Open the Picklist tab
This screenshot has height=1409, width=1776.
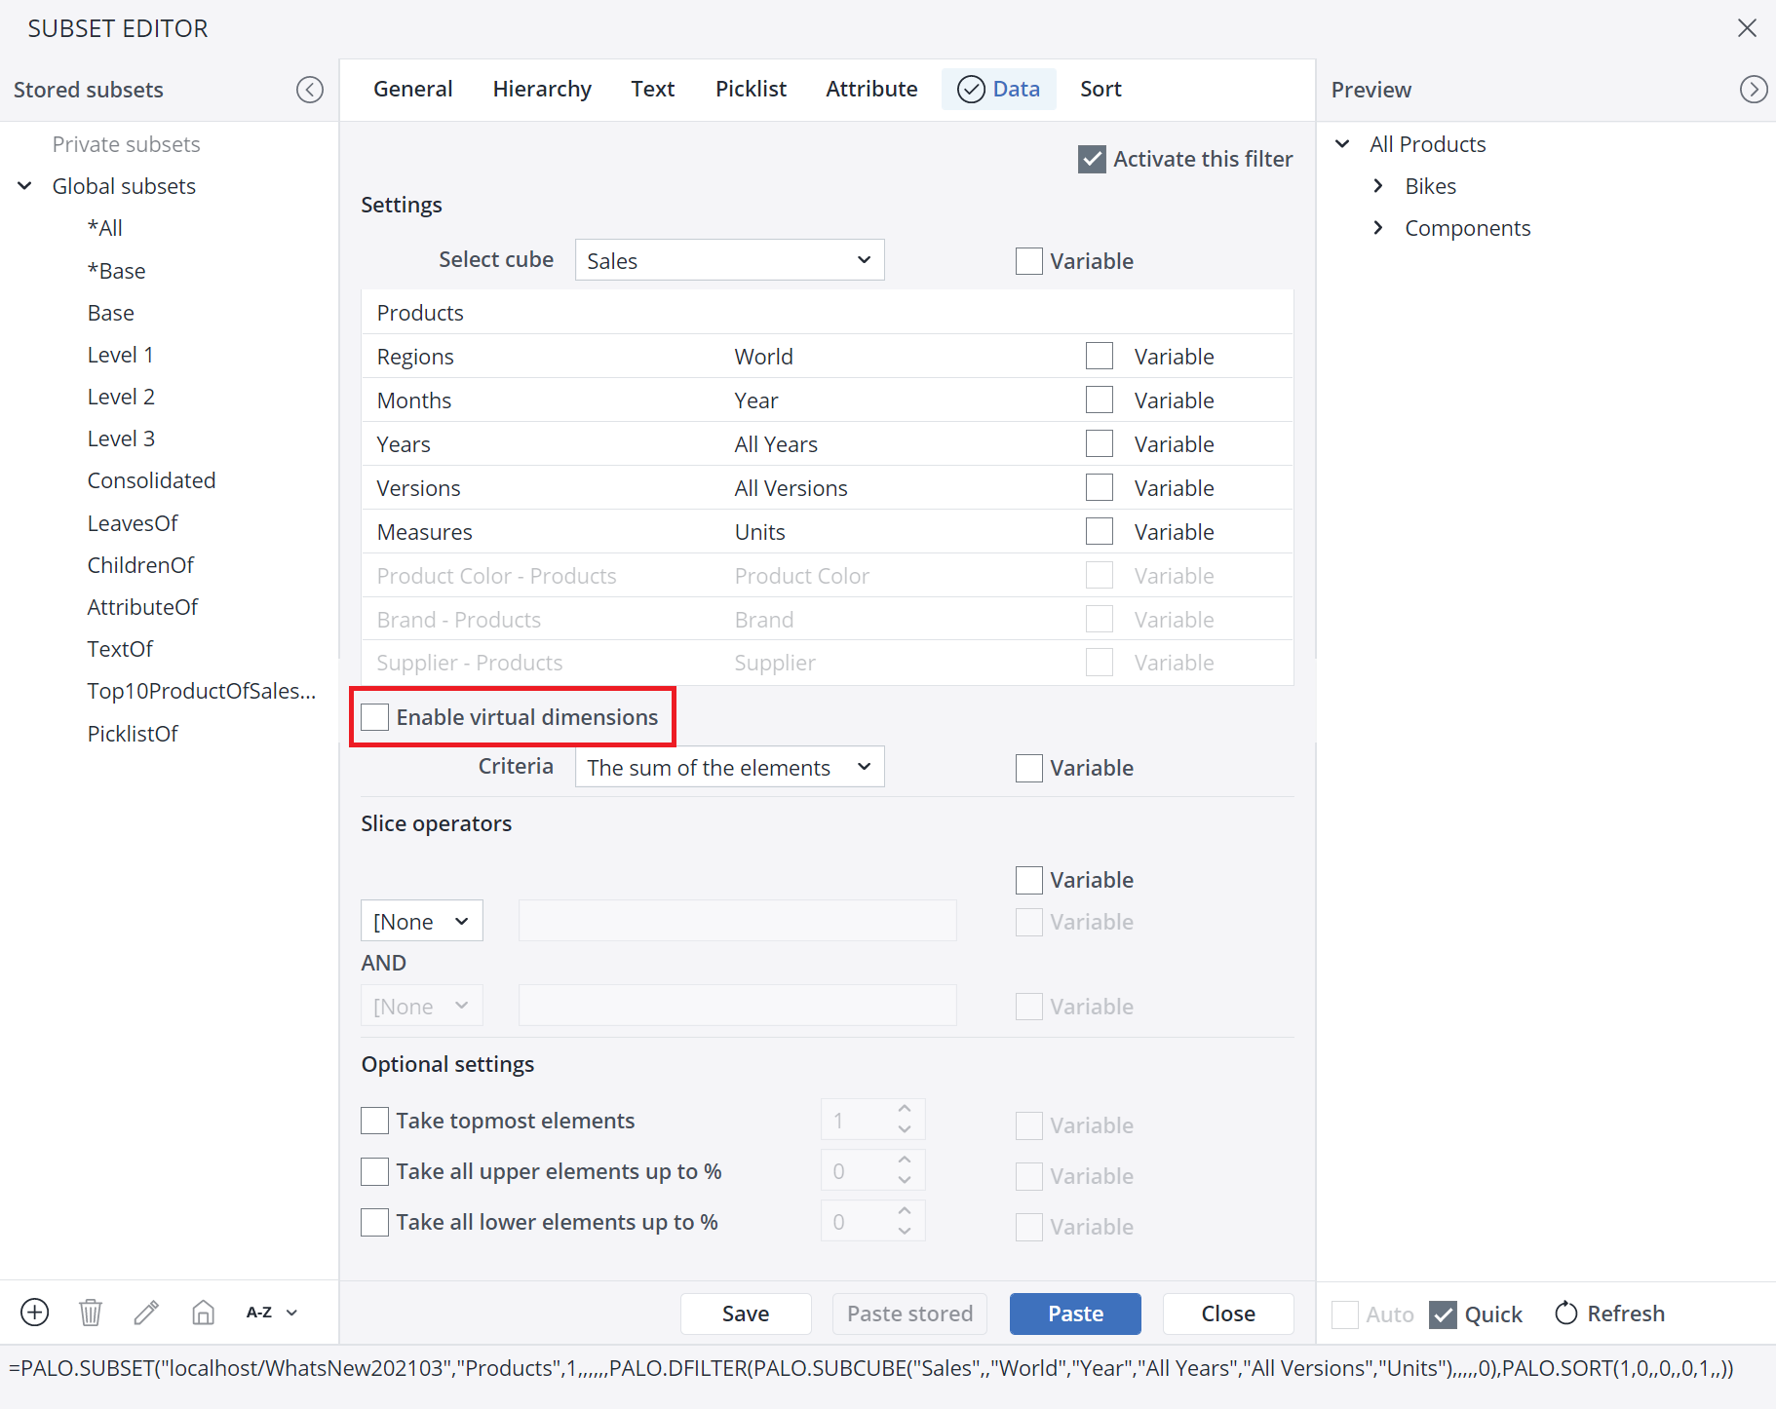point(751,89)
